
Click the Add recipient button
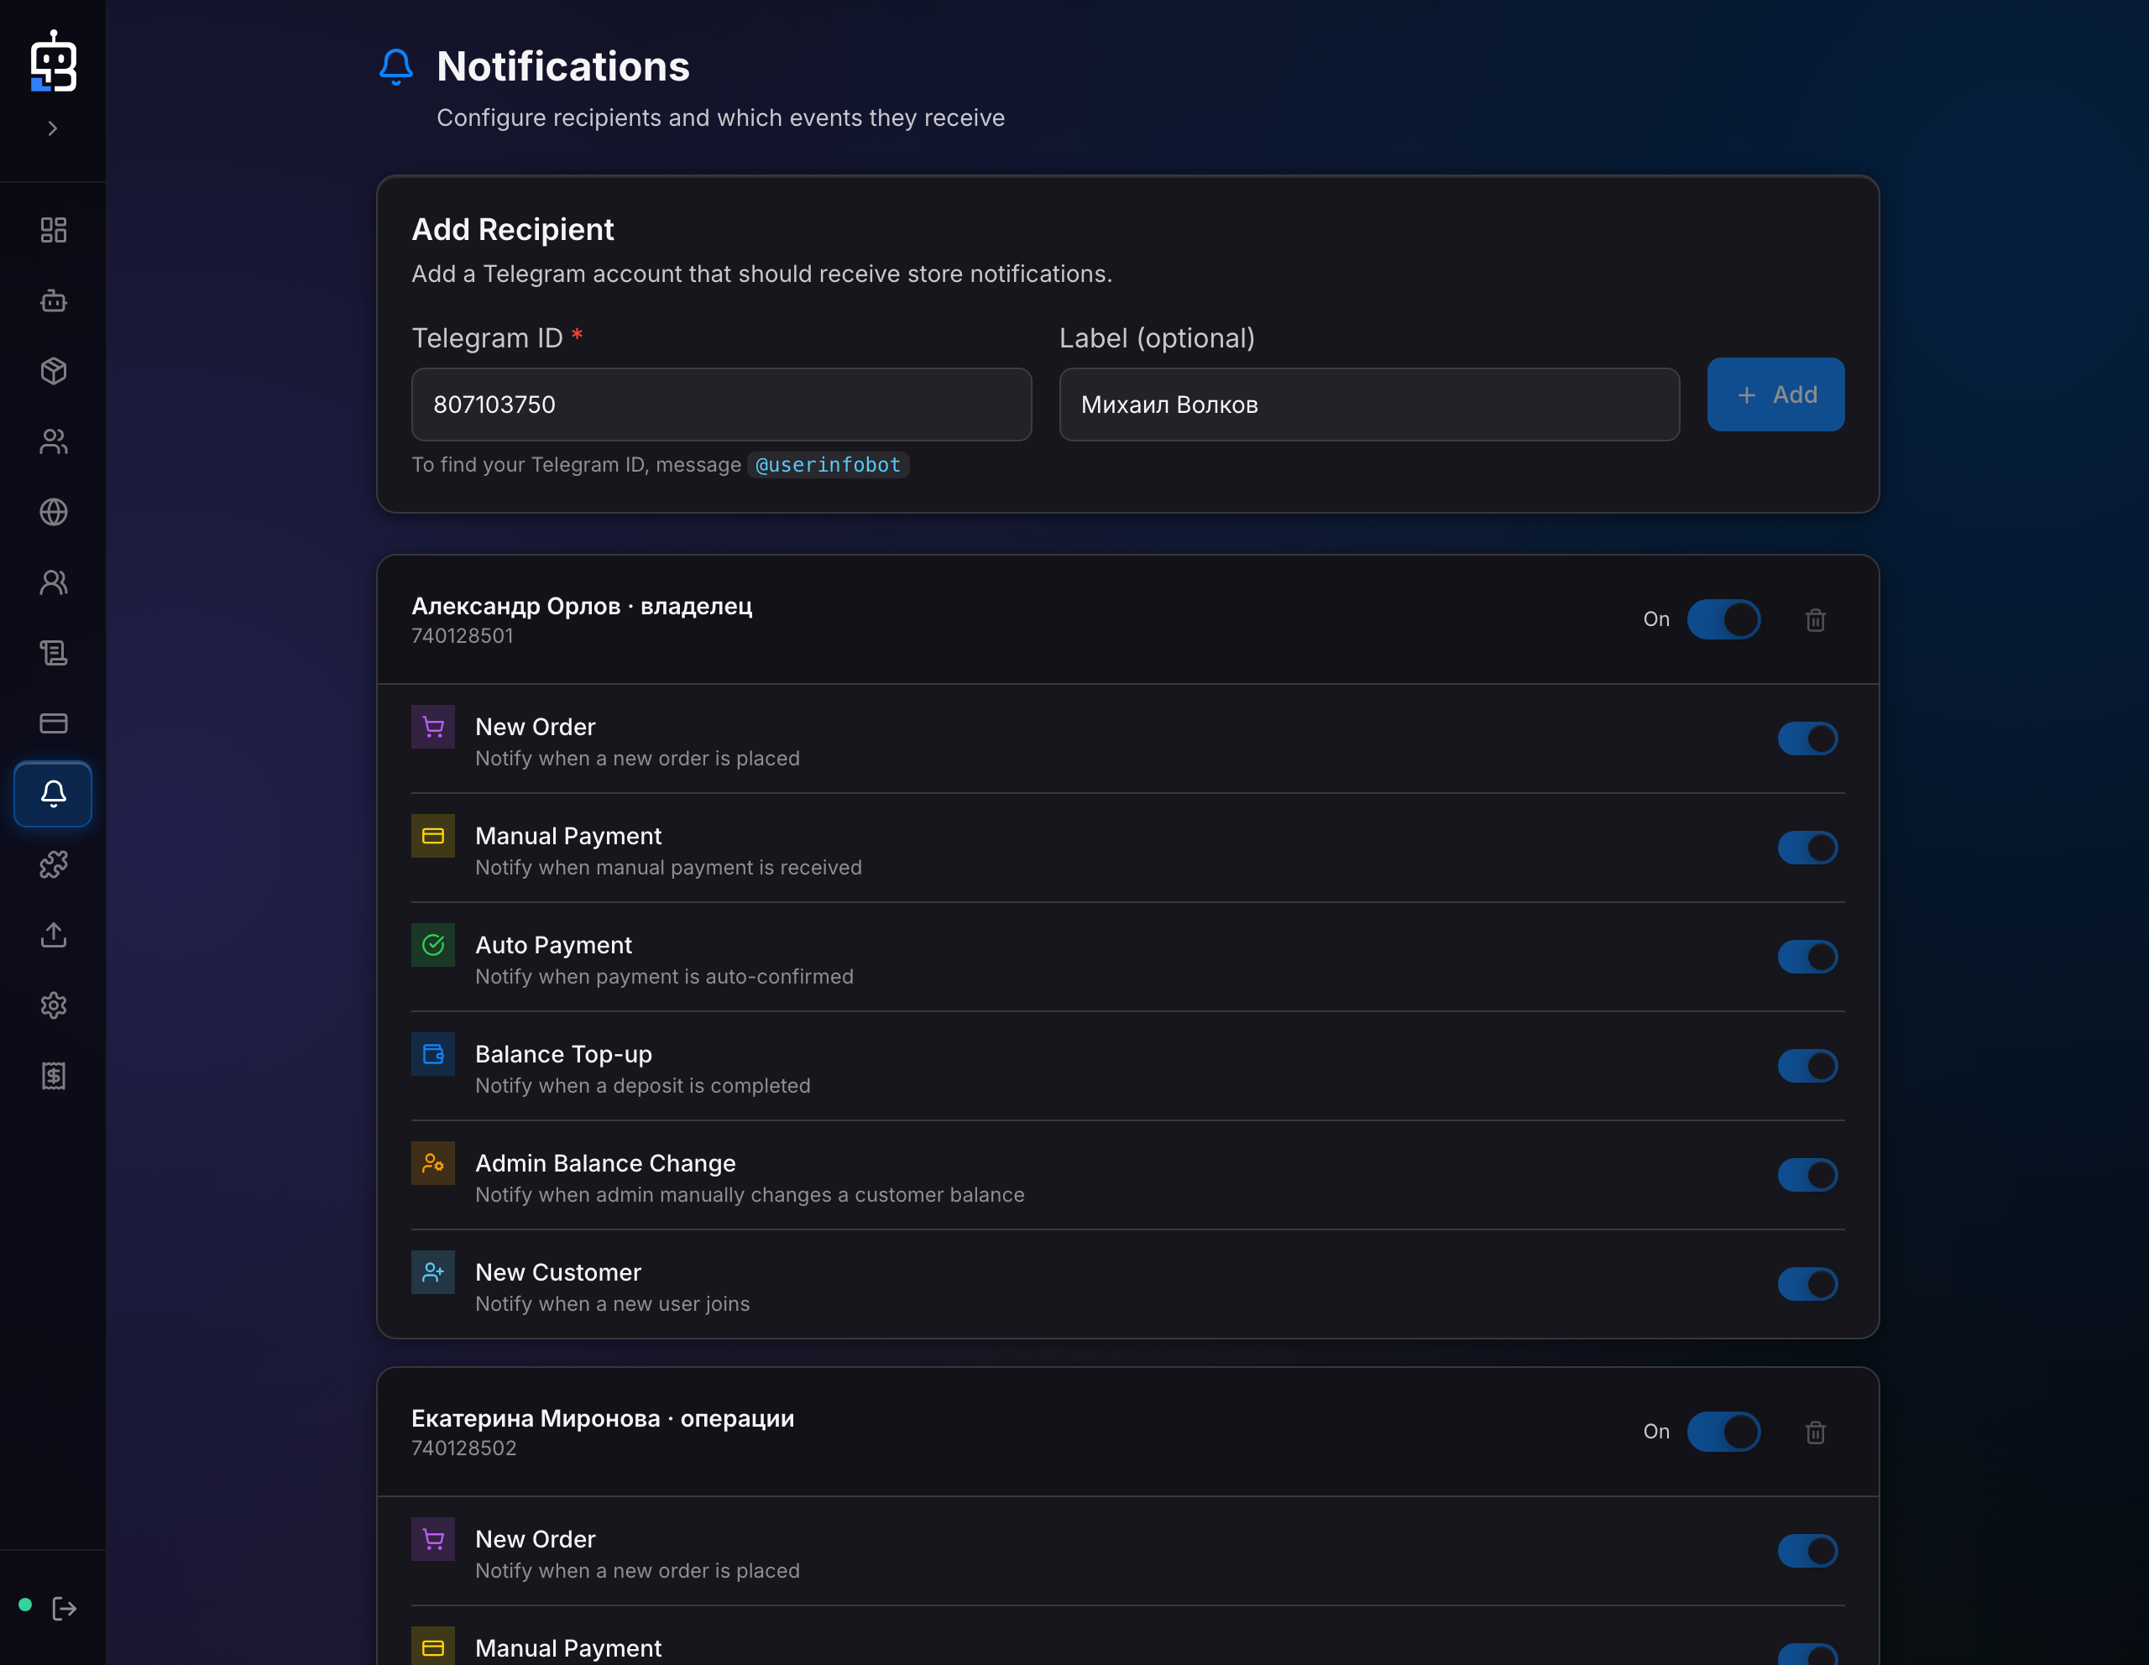pos(1775,394)
